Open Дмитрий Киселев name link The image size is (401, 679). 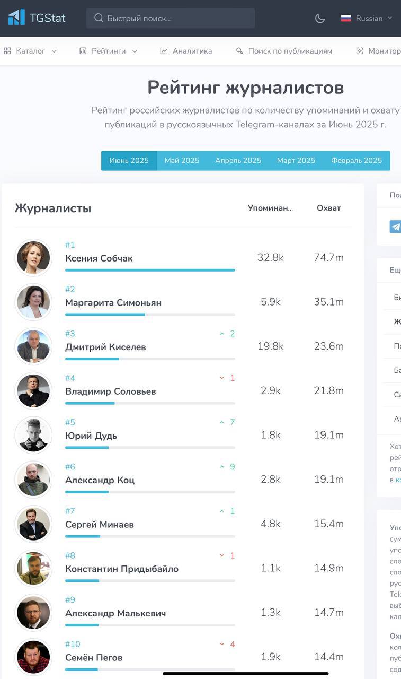(x=105, y=347)
